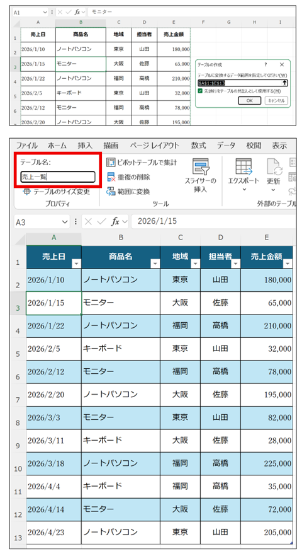The image size is (302, 551).
Task: Click the テーブル名 input containing 売上一覧
Action: [57, 177]
